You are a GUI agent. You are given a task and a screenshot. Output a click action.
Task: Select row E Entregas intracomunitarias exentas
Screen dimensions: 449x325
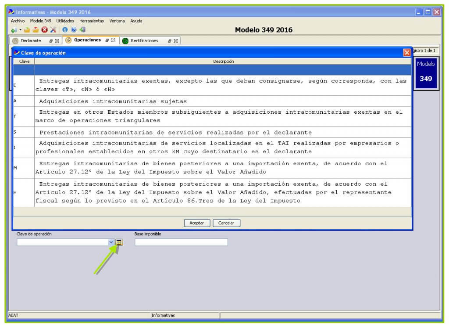click(x=212, y=85)
